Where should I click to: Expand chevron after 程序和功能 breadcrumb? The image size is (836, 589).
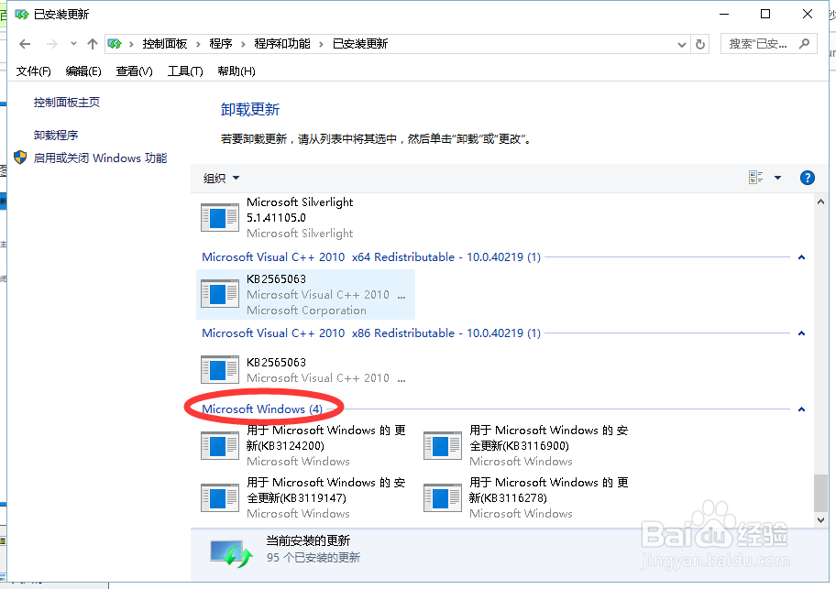point(321,44)
